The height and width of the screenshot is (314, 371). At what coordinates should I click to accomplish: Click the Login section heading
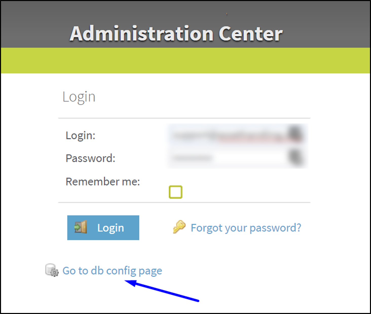(x=79, y=96)
